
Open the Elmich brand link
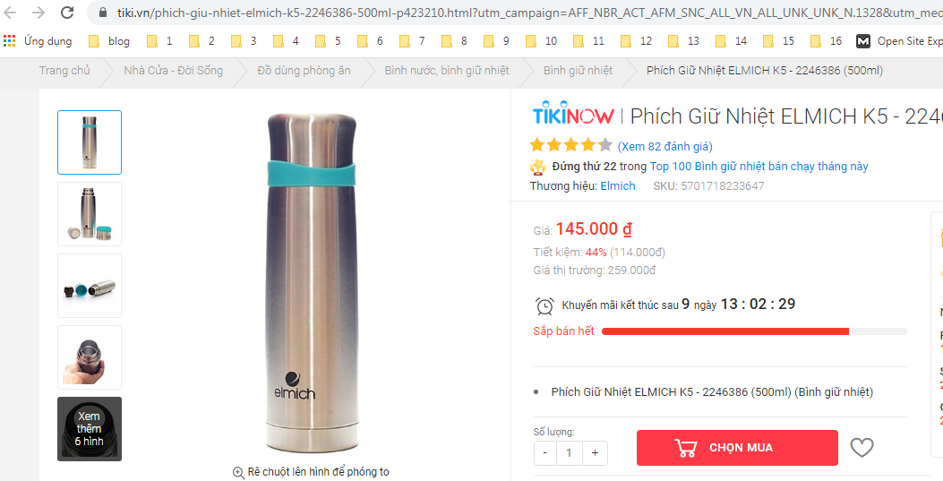click(x=618, y=185)
